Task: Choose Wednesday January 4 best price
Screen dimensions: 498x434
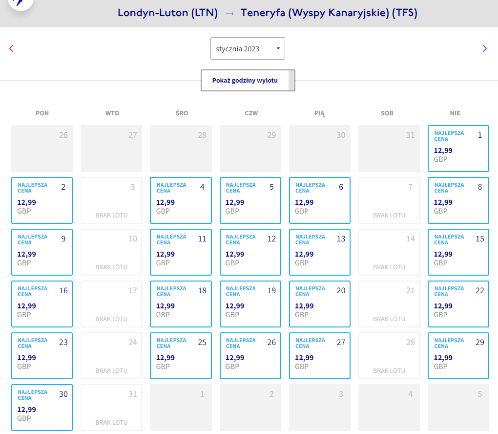Action: [x=181, y=200]
